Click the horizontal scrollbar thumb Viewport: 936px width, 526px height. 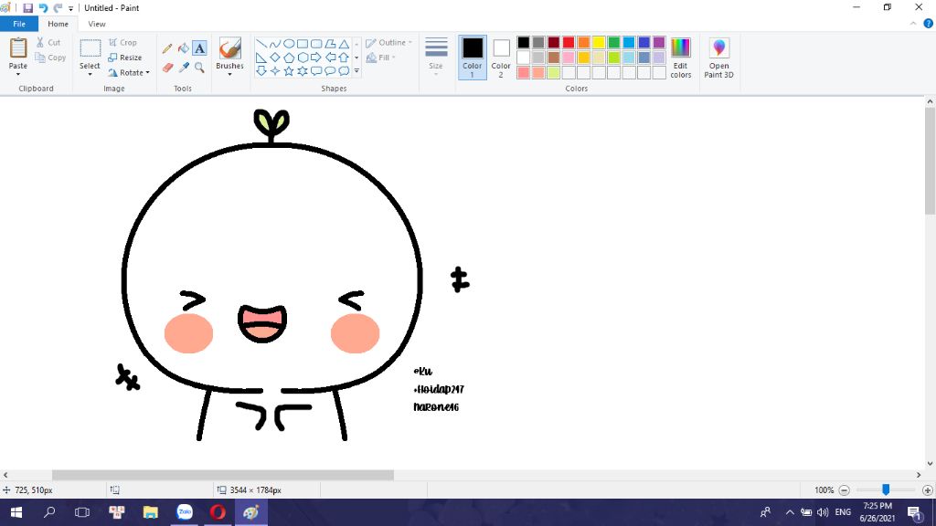(223, 475)
